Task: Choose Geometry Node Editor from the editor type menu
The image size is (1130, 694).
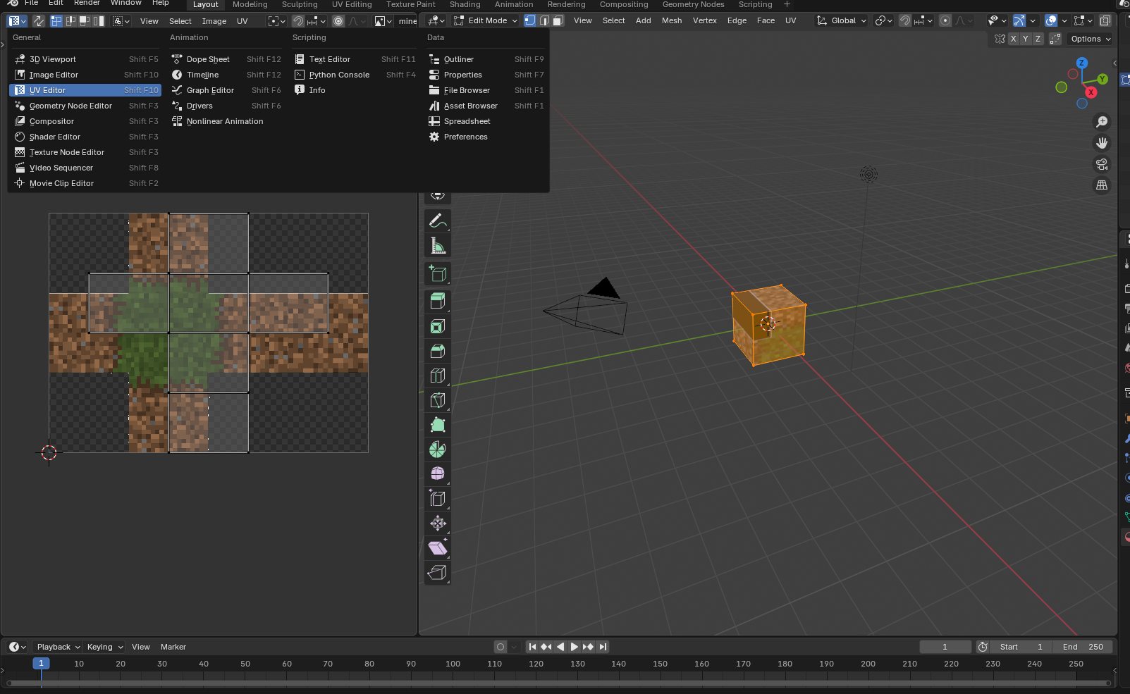Action: (85, 106)
